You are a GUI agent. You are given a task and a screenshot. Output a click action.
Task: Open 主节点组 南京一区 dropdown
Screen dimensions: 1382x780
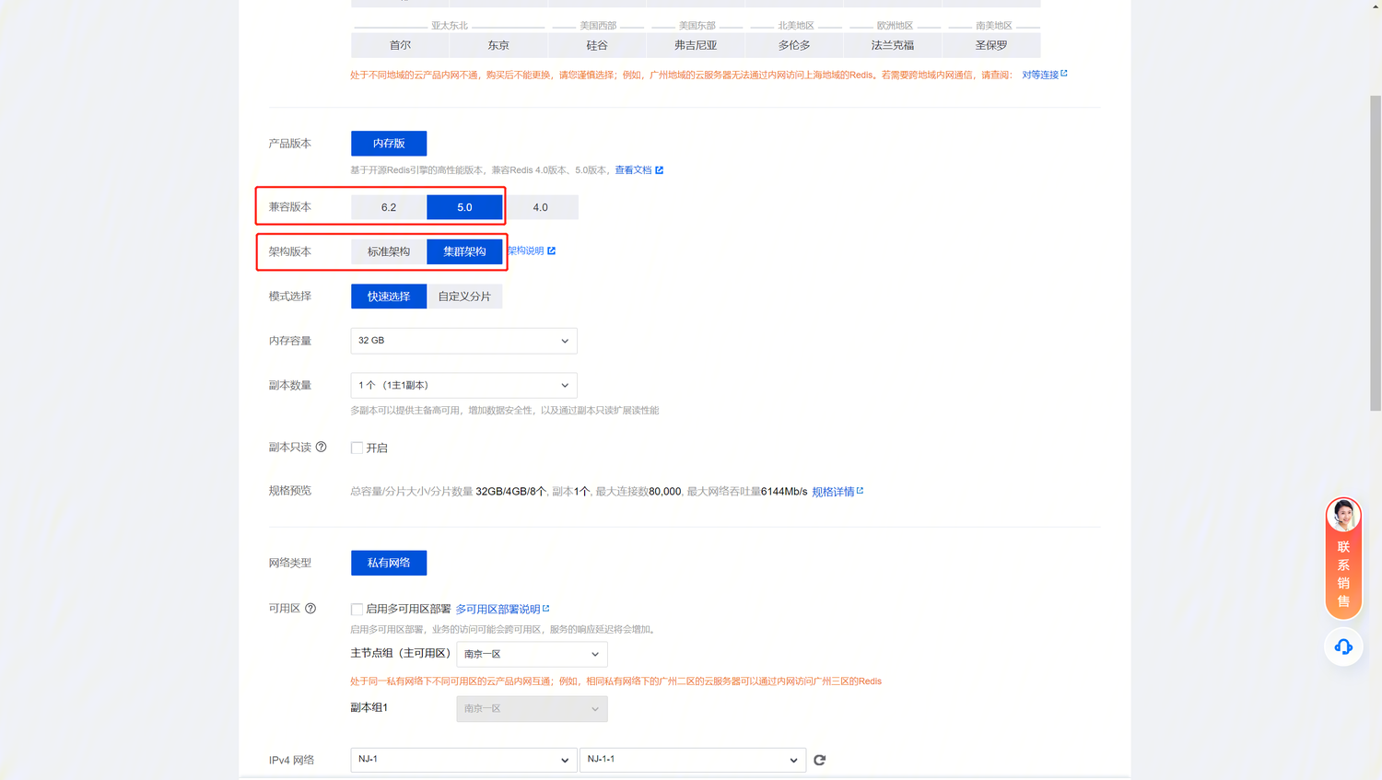532,654
